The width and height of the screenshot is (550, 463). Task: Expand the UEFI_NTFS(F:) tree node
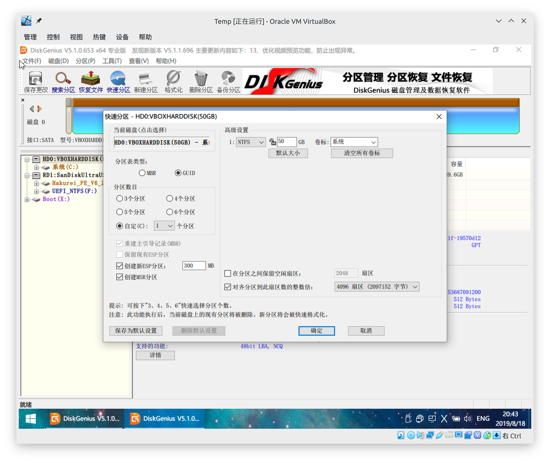(x=36, y=191)
